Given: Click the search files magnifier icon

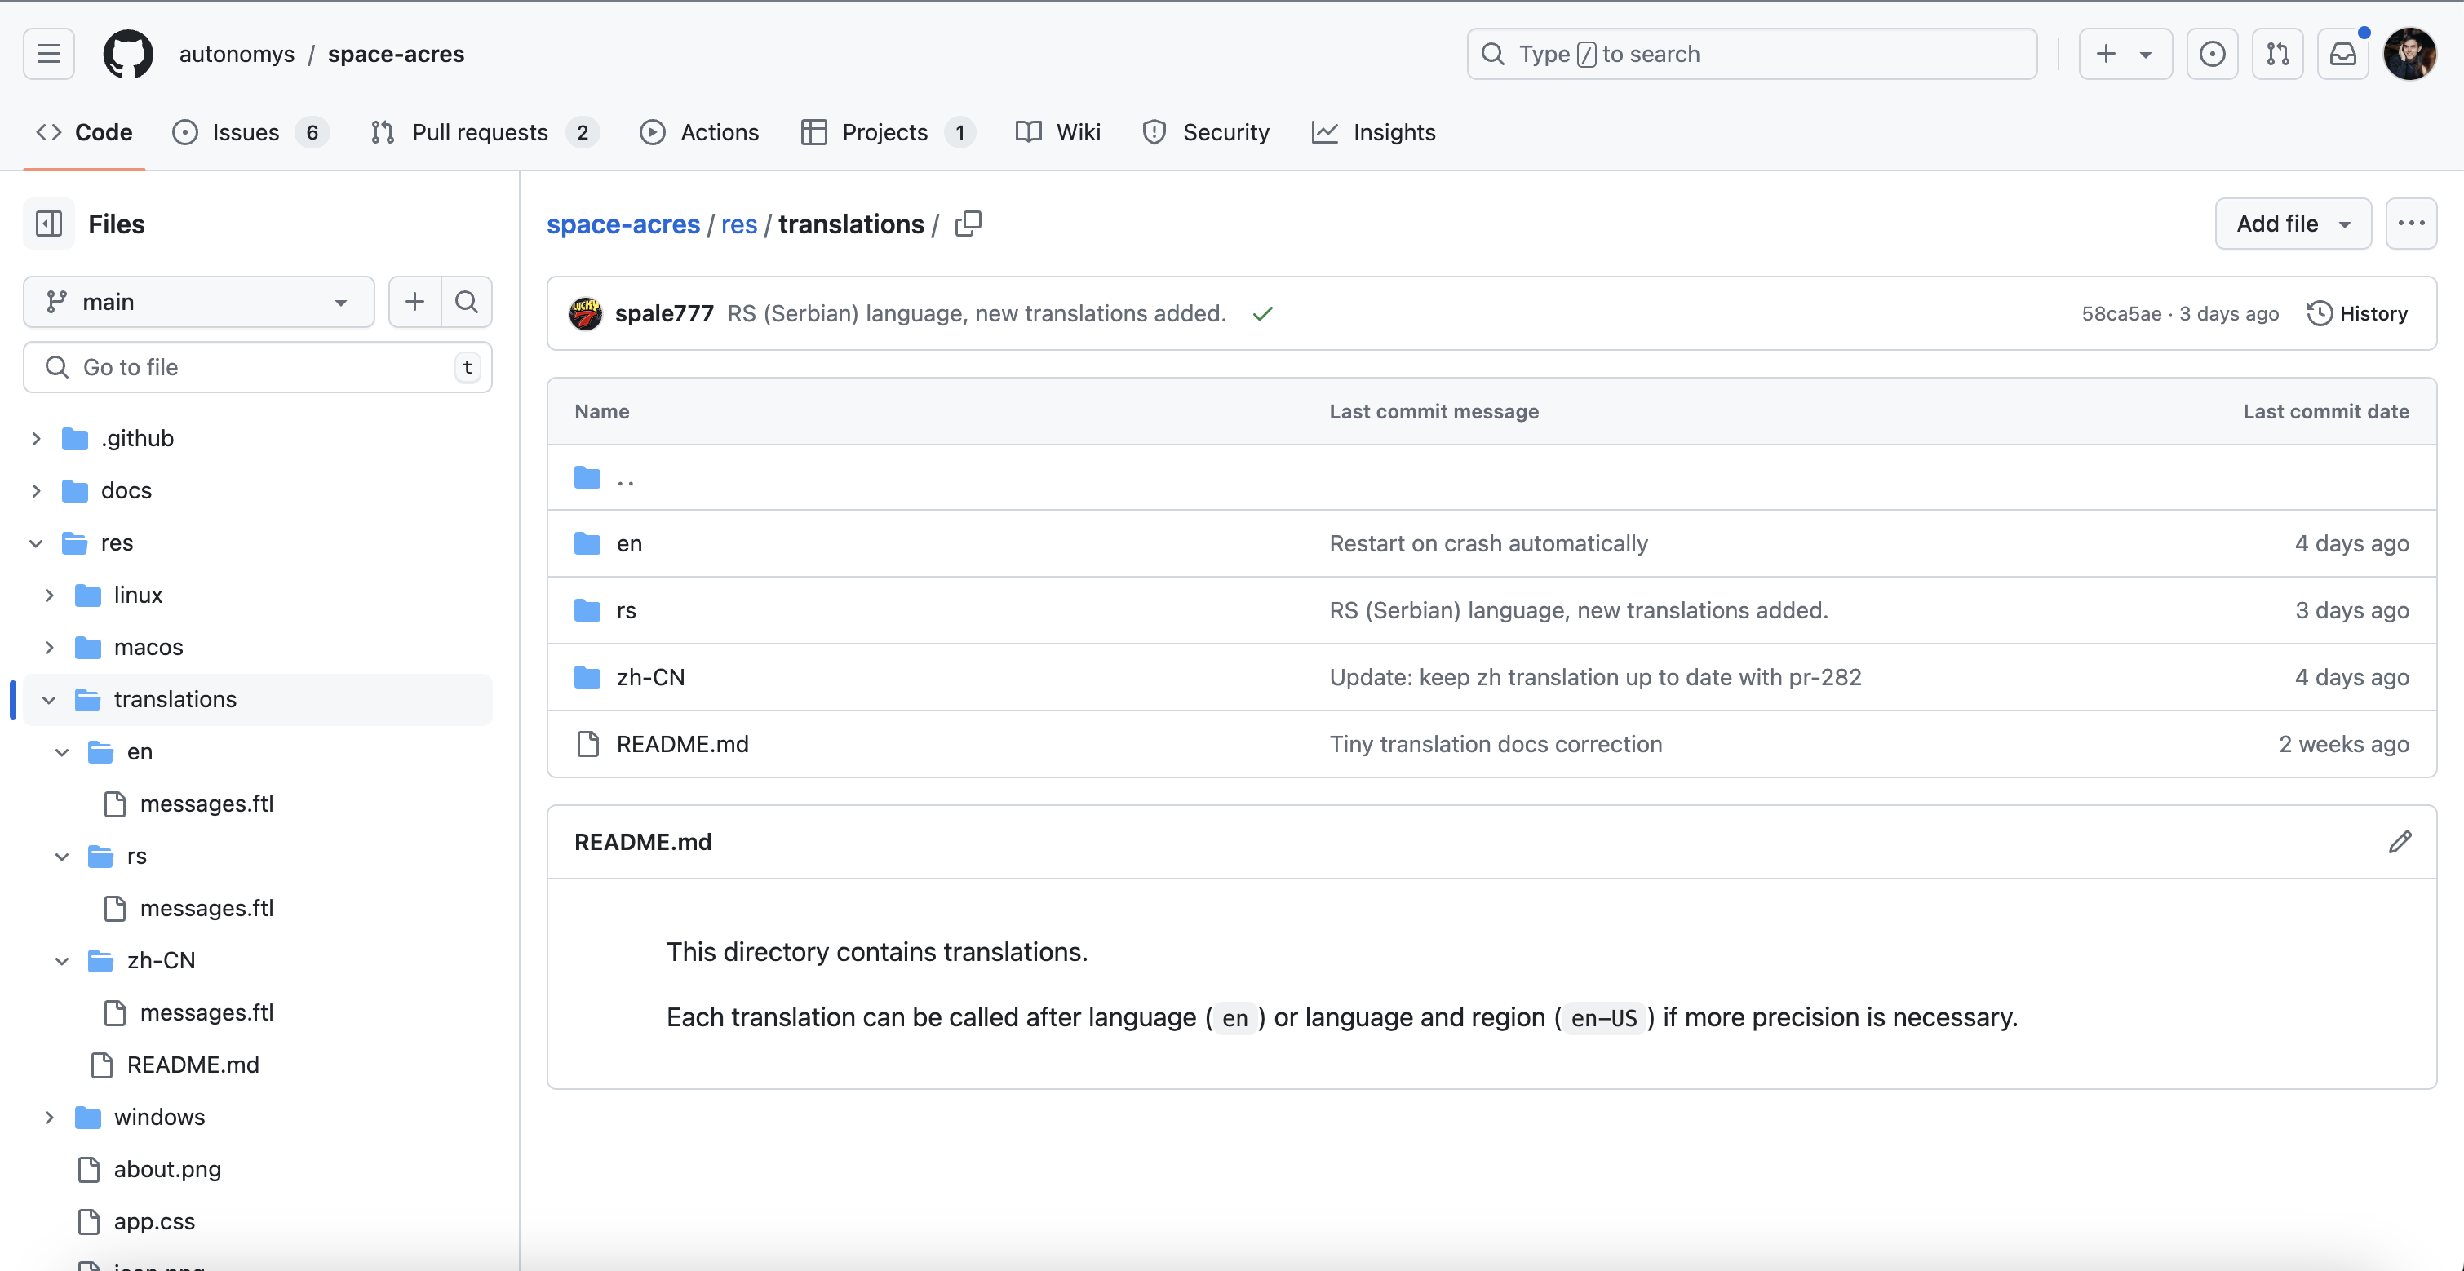Looking at the screenshot, I should (467, 302).
